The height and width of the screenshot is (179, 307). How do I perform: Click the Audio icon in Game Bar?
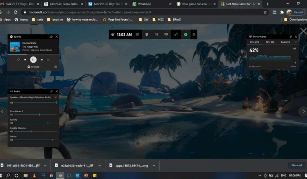pos(156,34)
